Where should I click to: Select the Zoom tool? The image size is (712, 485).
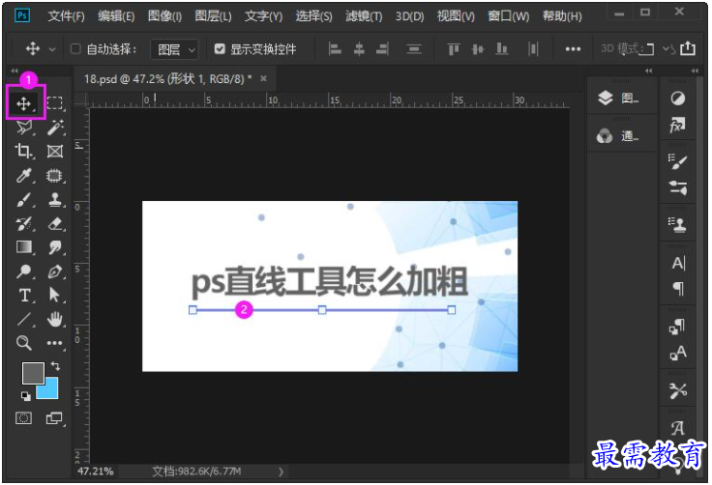tap(24, 343)
